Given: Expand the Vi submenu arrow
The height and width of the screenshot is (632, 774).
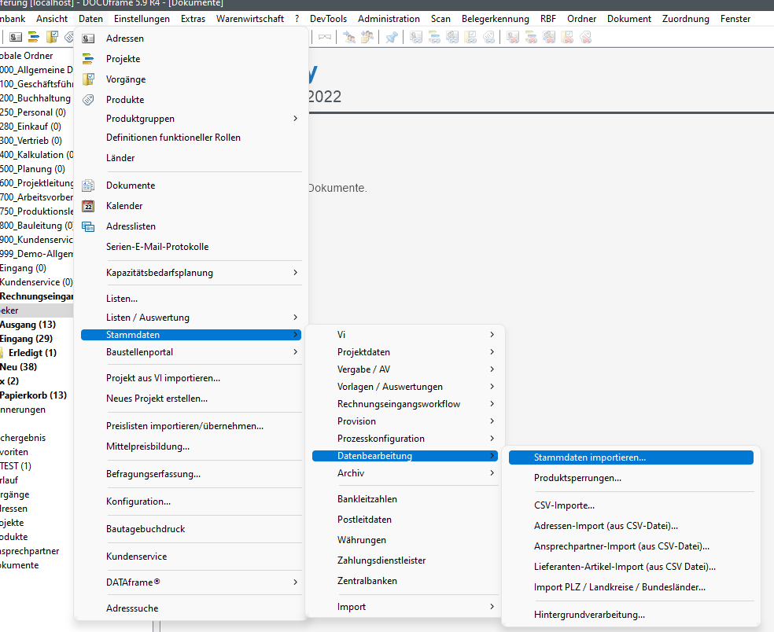Looking at the screenshot, I should tap(492, 335).
